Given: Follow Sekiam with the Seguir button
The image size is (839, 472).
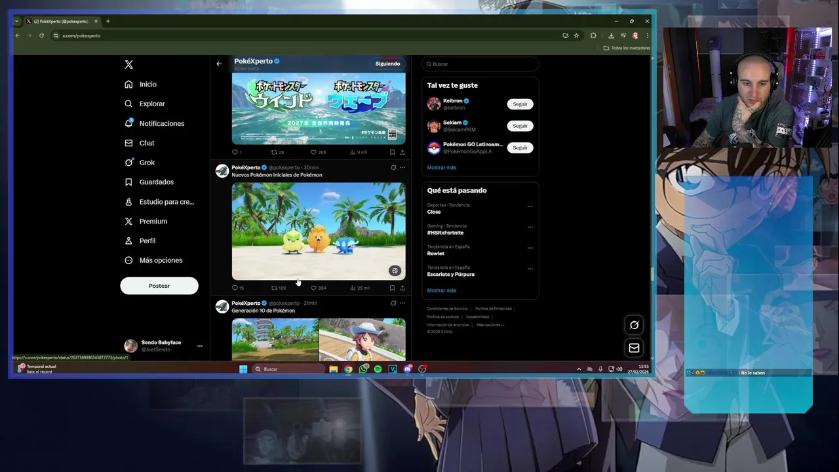Looking at the screenshot, I should (520, 126).
